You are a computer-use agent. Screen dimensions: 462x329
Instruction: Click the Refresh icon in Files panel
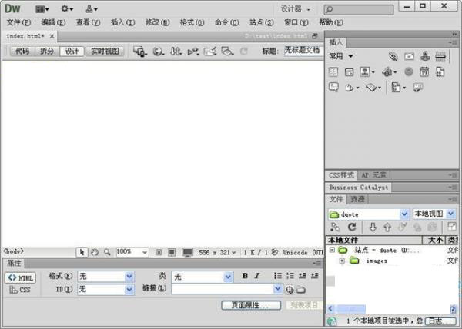pos(352,228)
